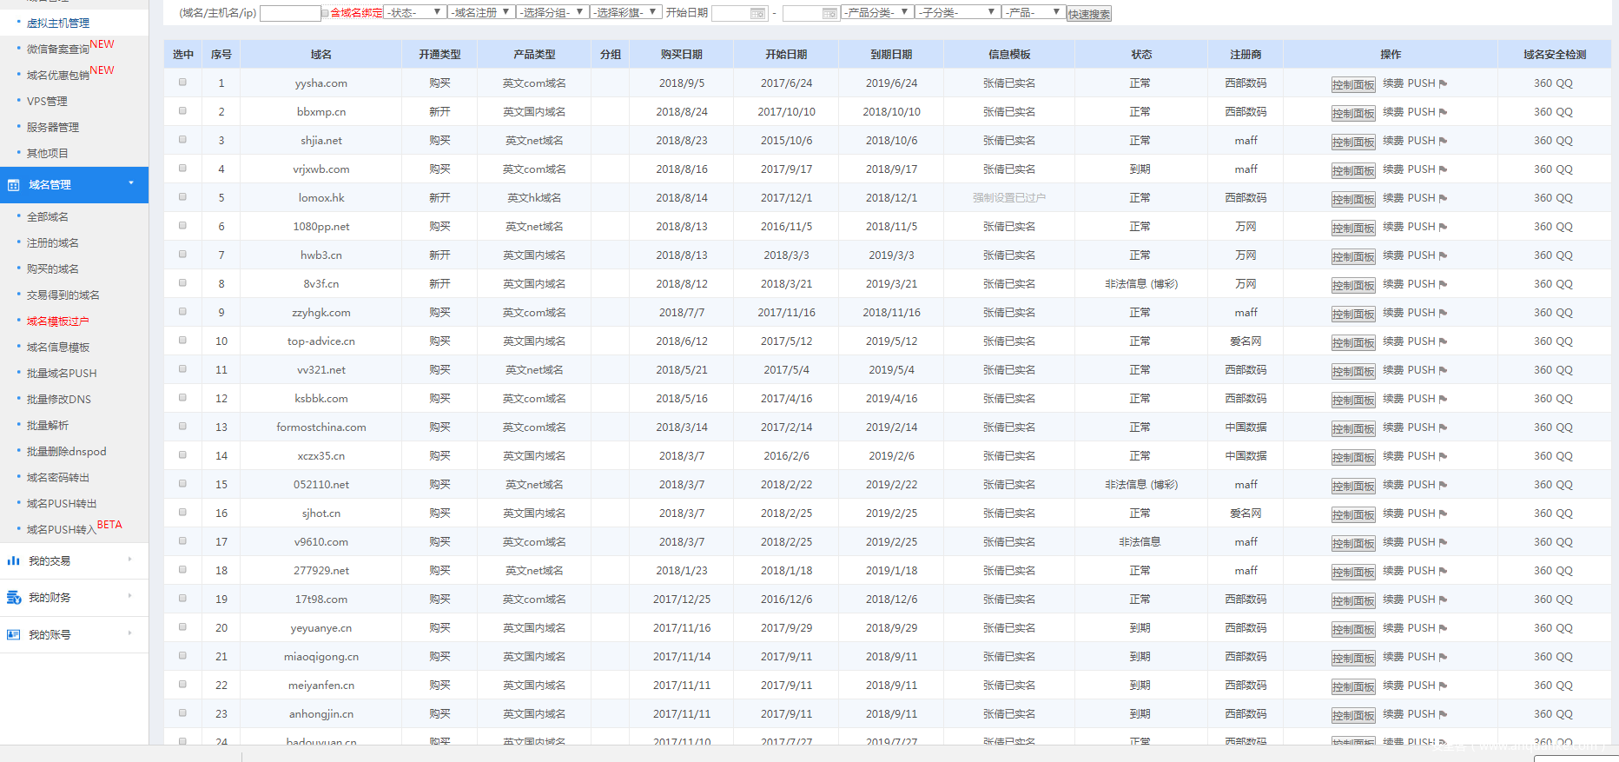Select the checkbox for sjhot.cn row

[182, 513]
